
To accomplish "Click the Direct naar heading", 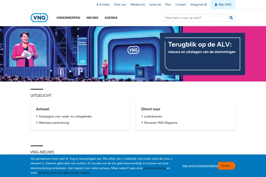I will [151, 109].
